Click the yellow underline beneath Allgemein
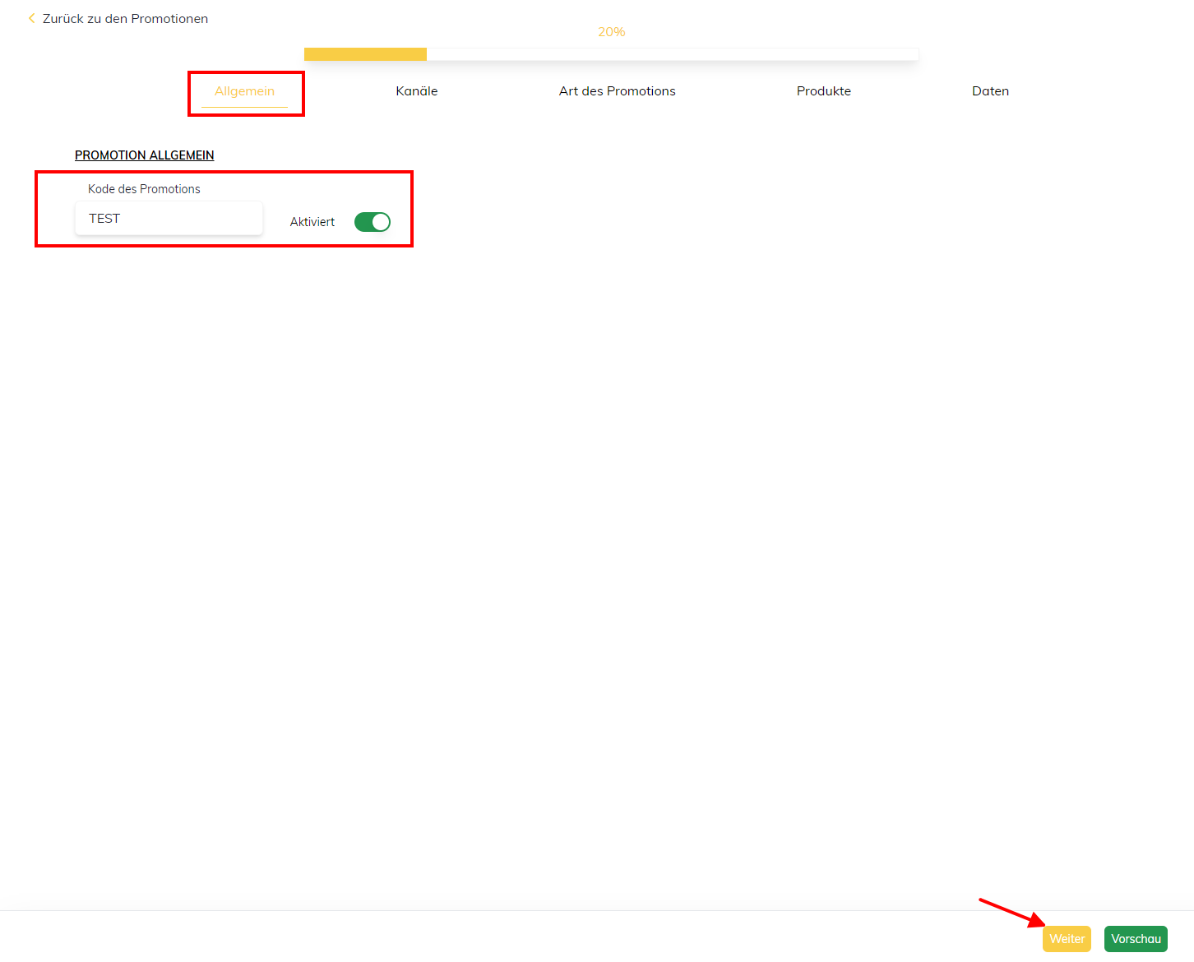 (x=244, y=107)
